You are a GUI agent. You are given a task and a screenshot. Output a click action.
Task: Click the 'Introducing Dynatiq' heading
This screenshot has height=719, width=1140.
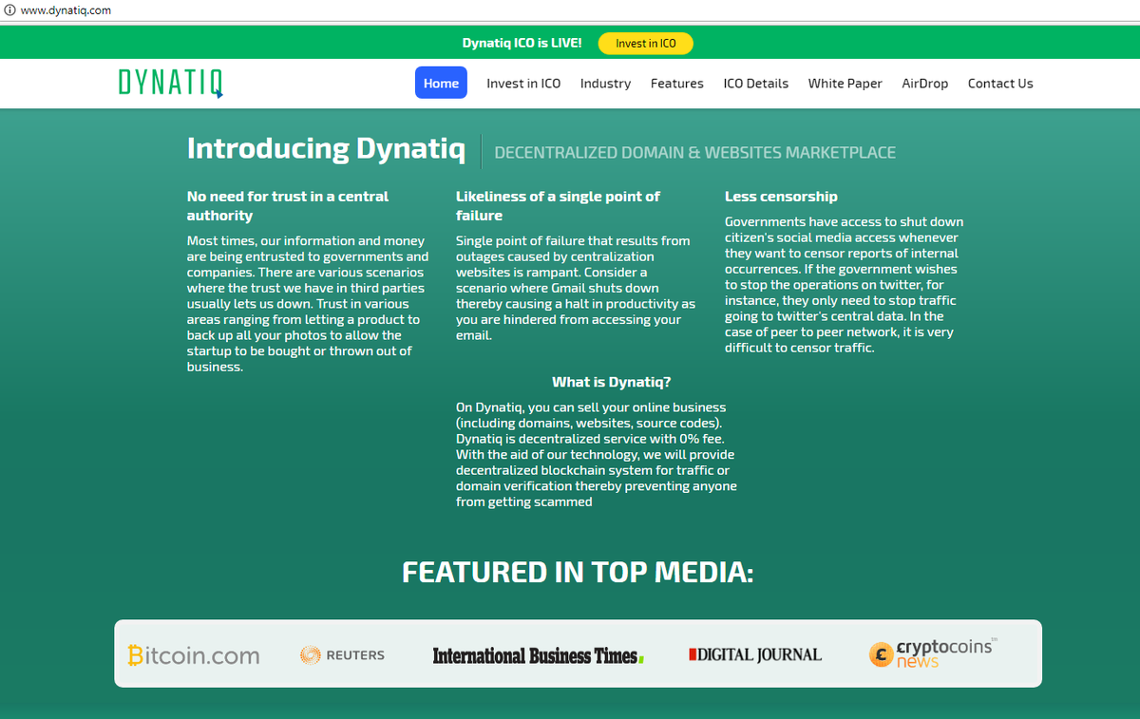[x=326, y=149]
